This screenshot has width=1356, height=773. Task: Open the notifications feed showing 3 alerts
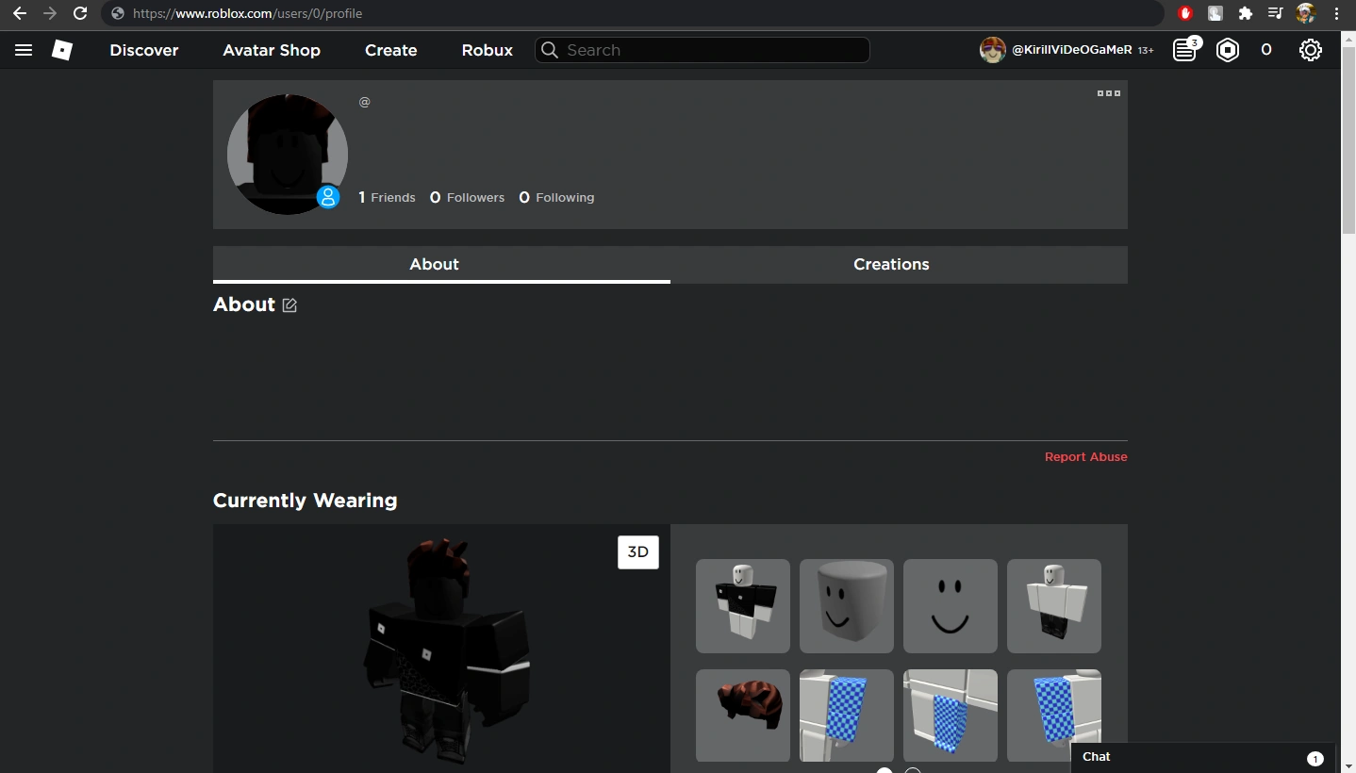[x=1185, y=49]
